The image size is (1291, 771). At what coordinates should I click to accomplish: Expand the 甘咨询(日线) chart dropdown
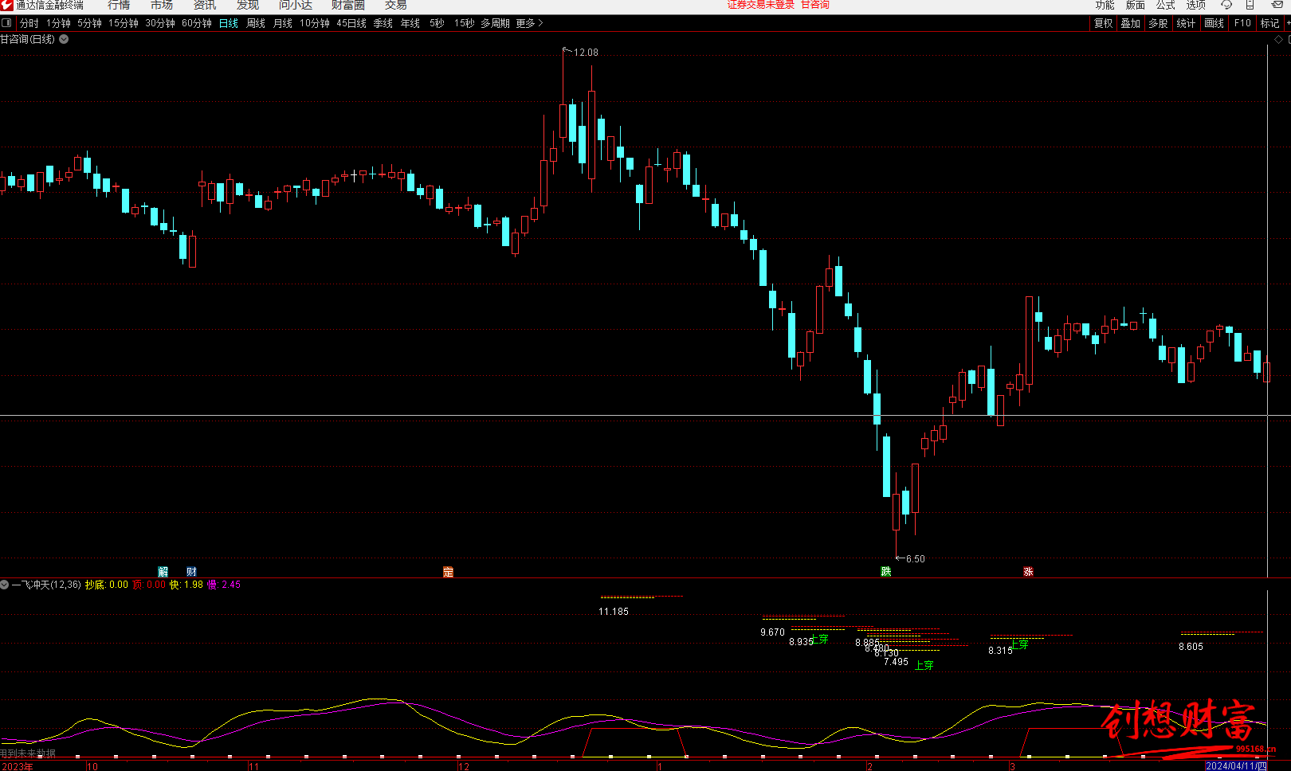coord(64,39)
